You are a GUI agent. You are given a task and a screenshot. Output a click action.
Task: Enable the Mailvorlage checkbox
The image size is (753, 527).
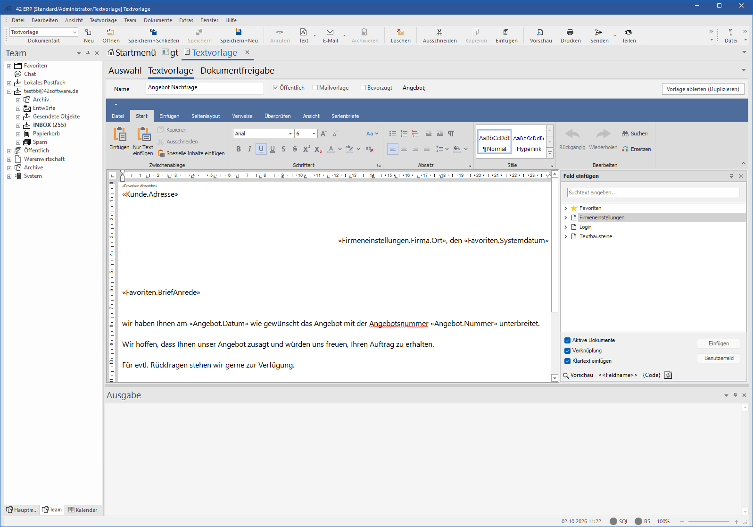point(315,88)
